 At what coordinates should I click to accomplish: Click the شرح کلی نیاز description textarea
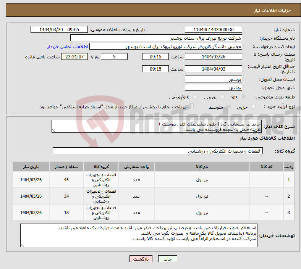pos(157,126)
